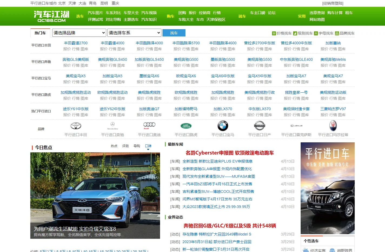
Task: Open 团购 navigation item
Action: 182,13
